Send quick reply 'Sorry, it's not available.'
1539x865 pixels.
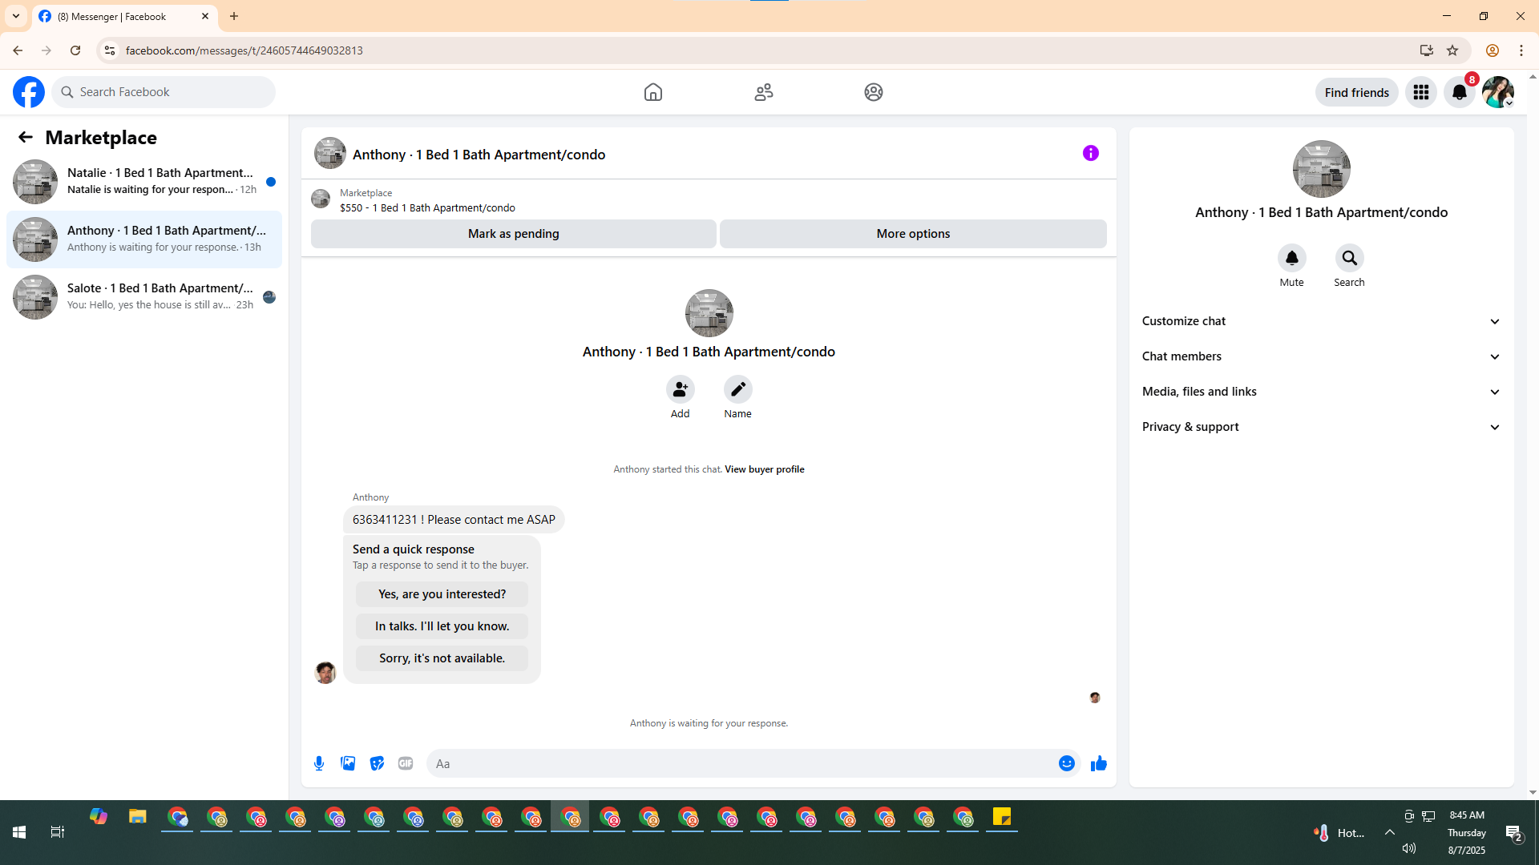coord(442,658)
